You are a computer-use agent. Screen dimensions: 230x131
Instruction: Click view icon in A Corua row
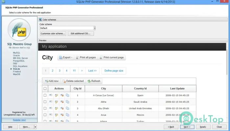click(x=51, y=95)
